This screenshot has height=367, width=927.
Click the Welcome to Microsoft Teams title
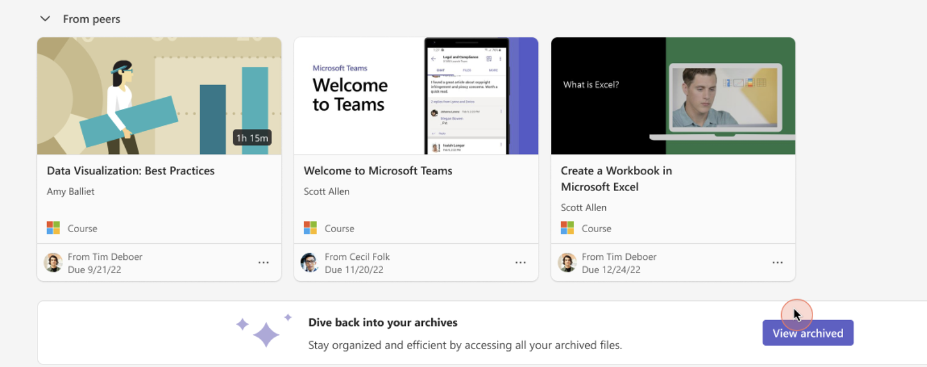click(x=378, y=171)
